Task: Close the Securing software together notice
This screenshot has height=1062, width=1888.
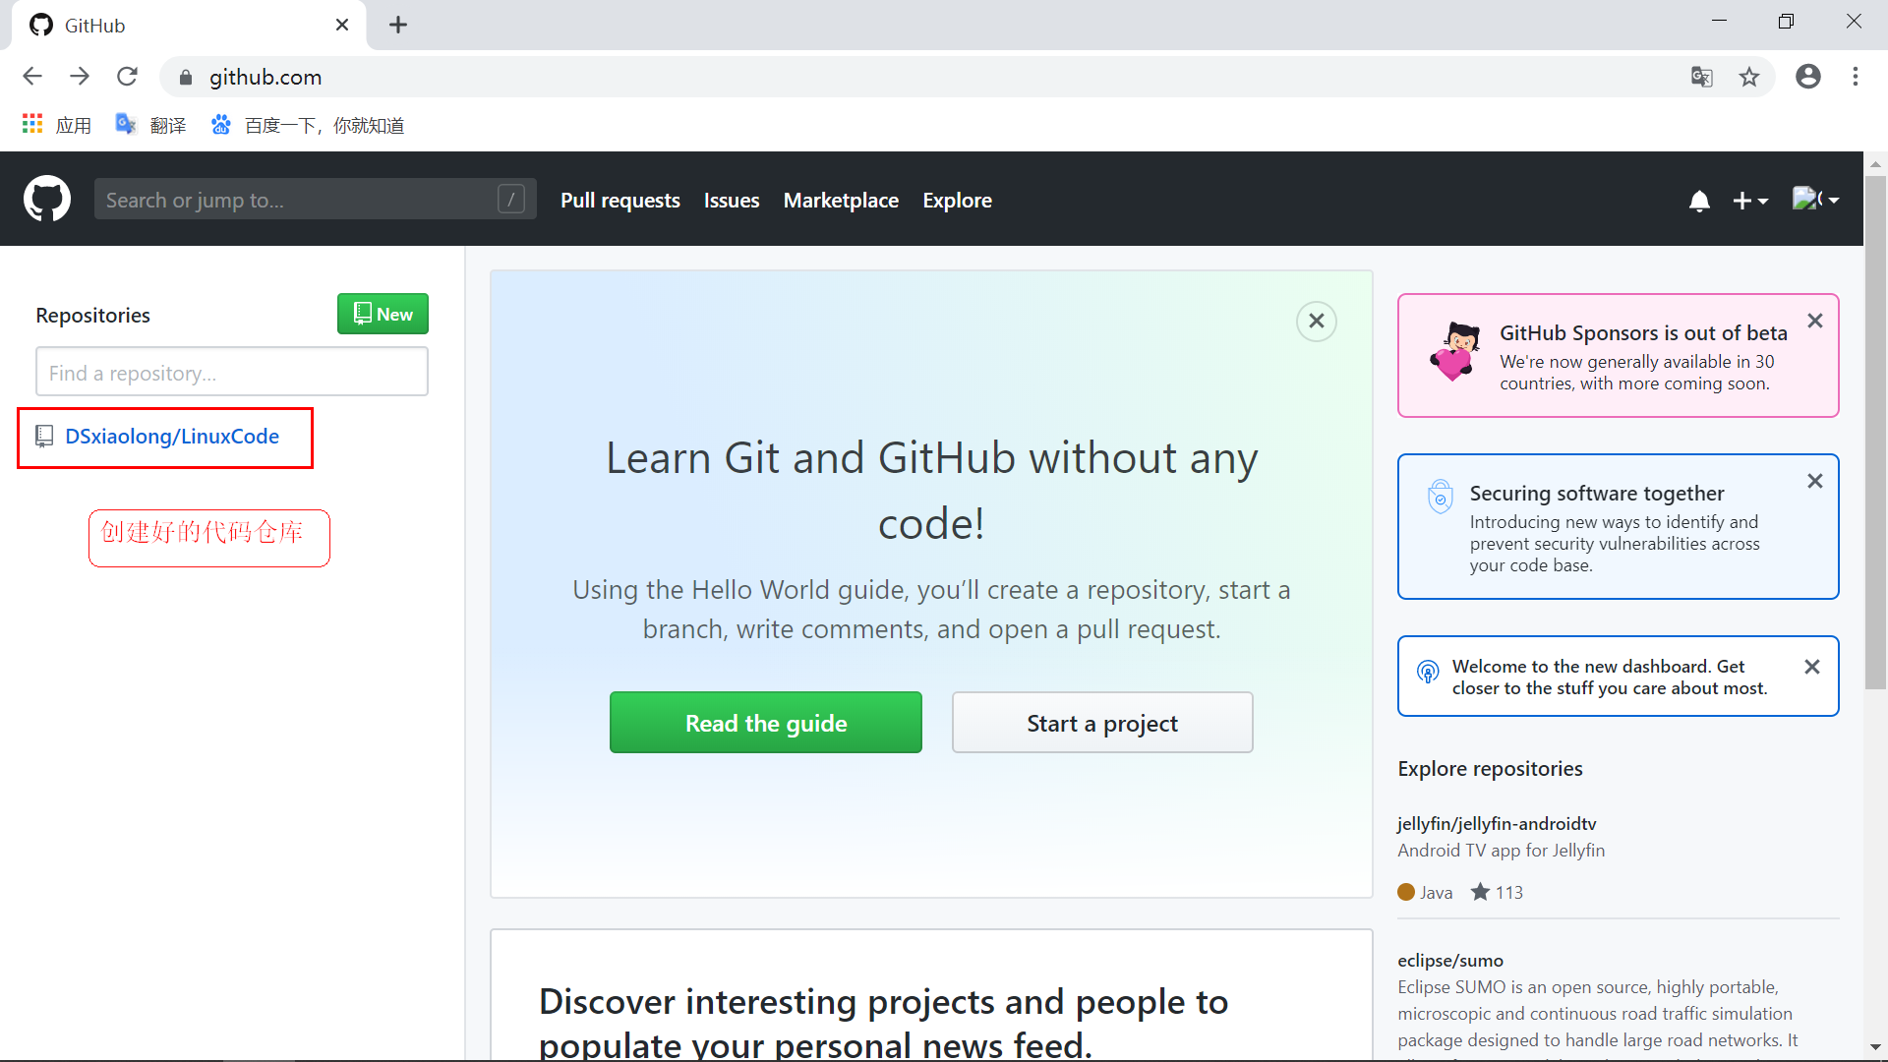Action: 1815,481
